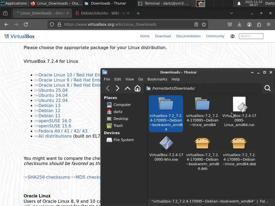Reload the Firefox page
The width and height of the screenshot is (275, 206).
tap(26, 24)
